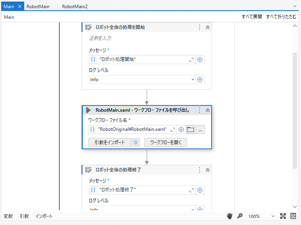
Task: Collapse the ロボット全体の処理を開始 activity
Action: [208, 27]
